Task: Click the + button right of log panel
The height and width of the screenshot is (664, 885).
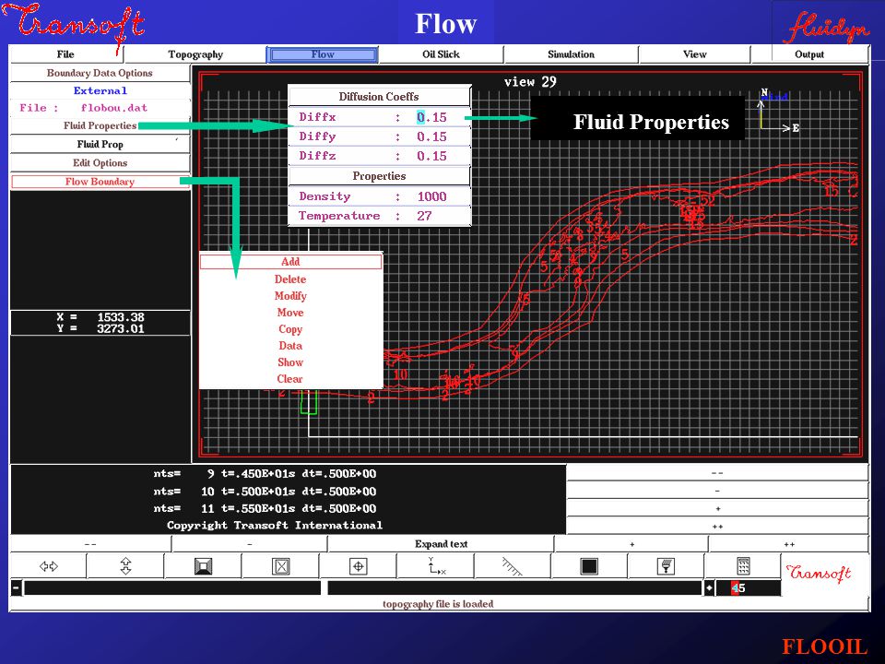Action: pos(717,509)
